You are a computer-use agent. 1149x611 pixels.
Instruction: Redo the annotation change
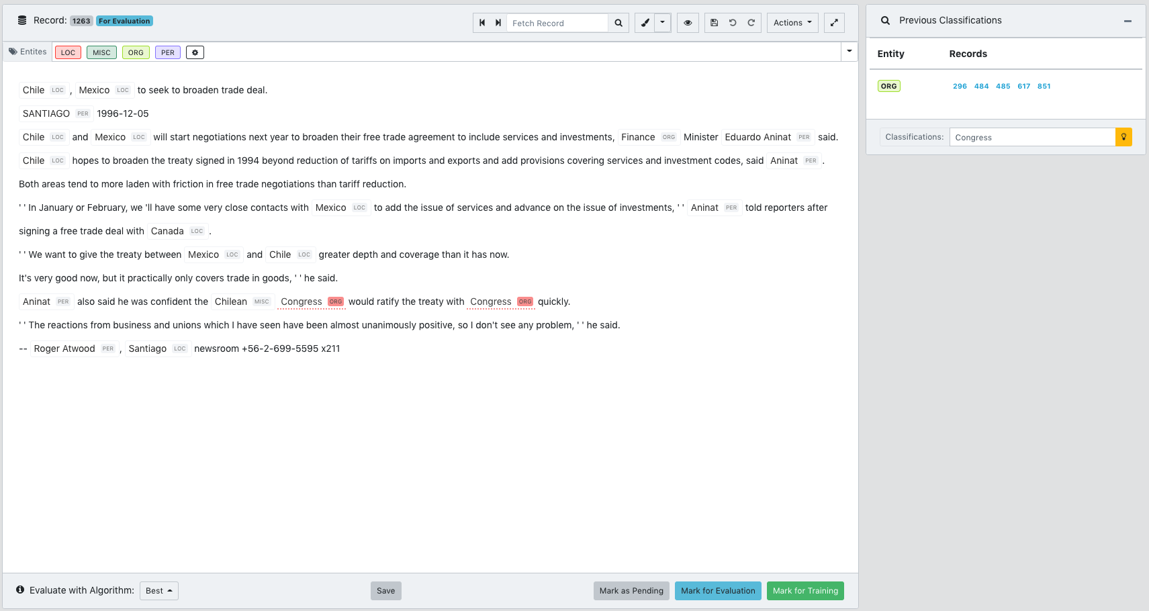(x=751, y=23)
